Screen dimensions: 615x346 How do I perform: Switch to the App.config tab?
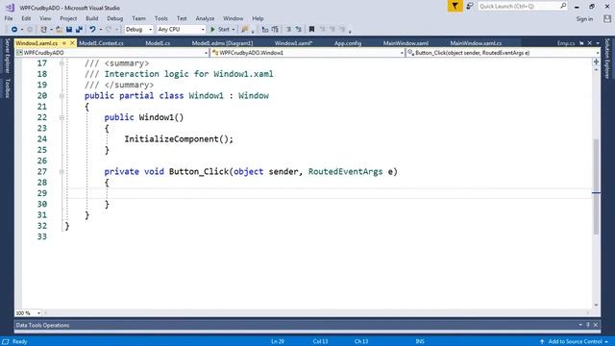[348, 43]
